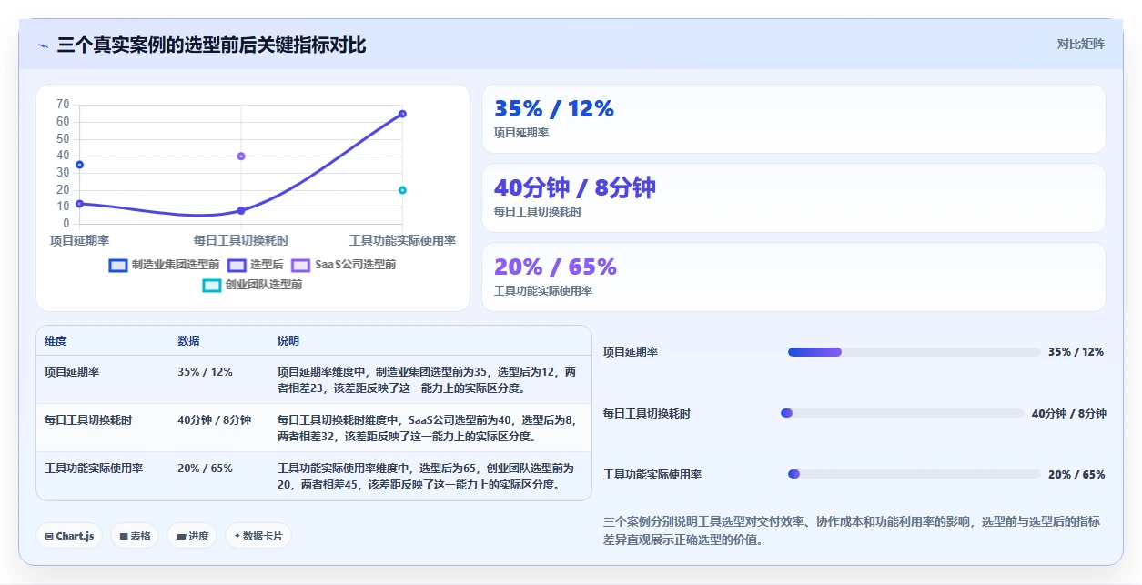Toggle the 制造业集团选型前 legend swatch
The image size is (1142, 585).
(118, 265)
